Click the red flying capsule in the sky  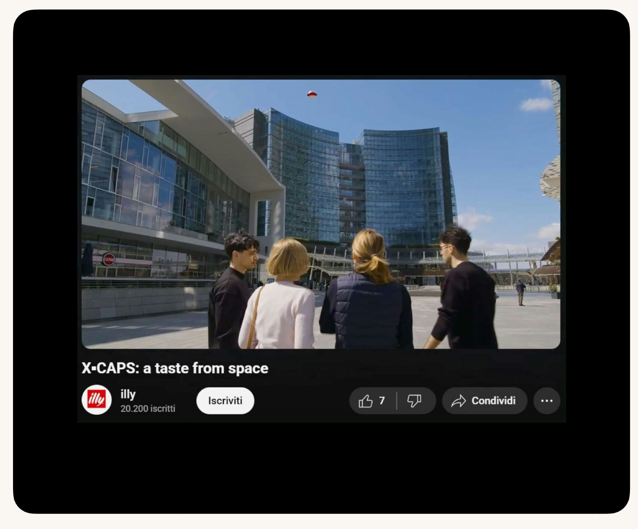pyautogui.click(x=312, y=94)
